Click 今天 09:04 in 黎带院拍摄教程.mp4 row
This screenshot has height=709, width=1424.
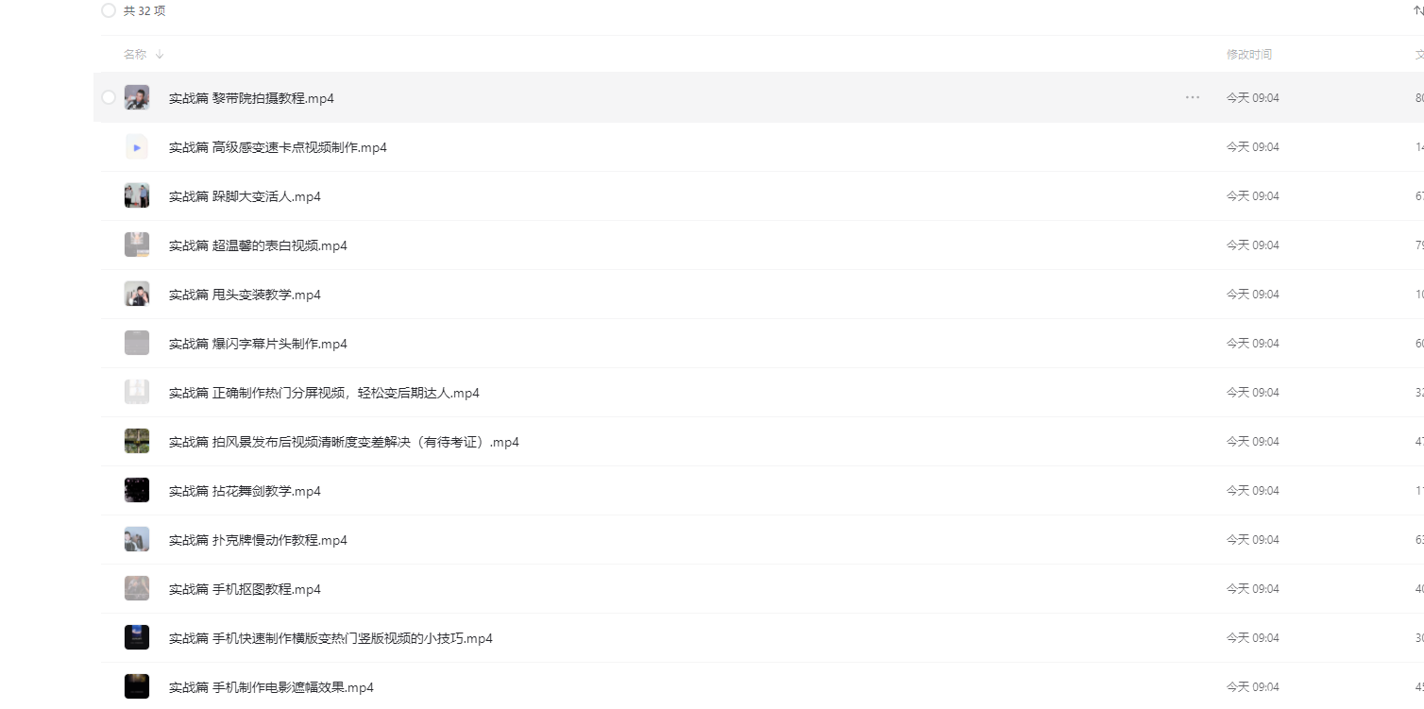point(1252,97)
